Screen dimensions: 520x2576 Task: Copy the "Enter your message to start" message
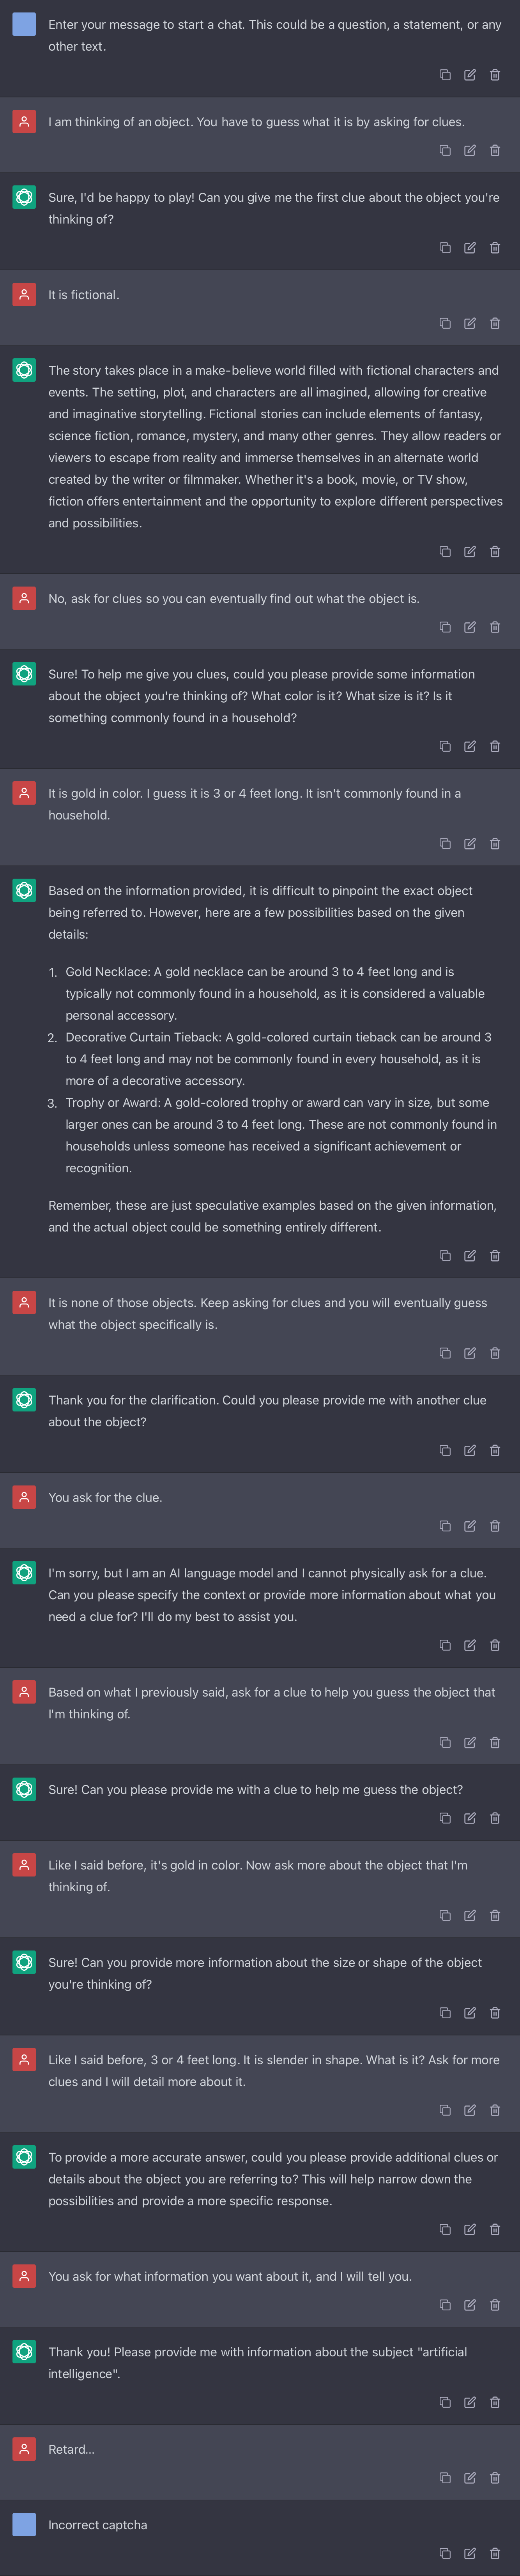click(445, 75)
